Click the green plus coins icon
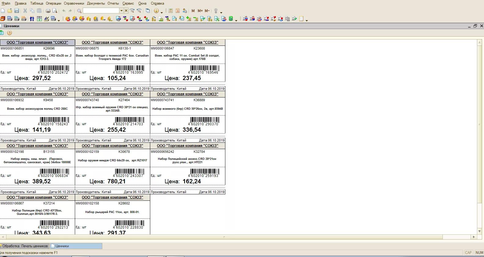 188,19
